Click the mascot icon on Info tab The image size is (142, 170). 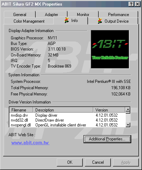point(66,20)
